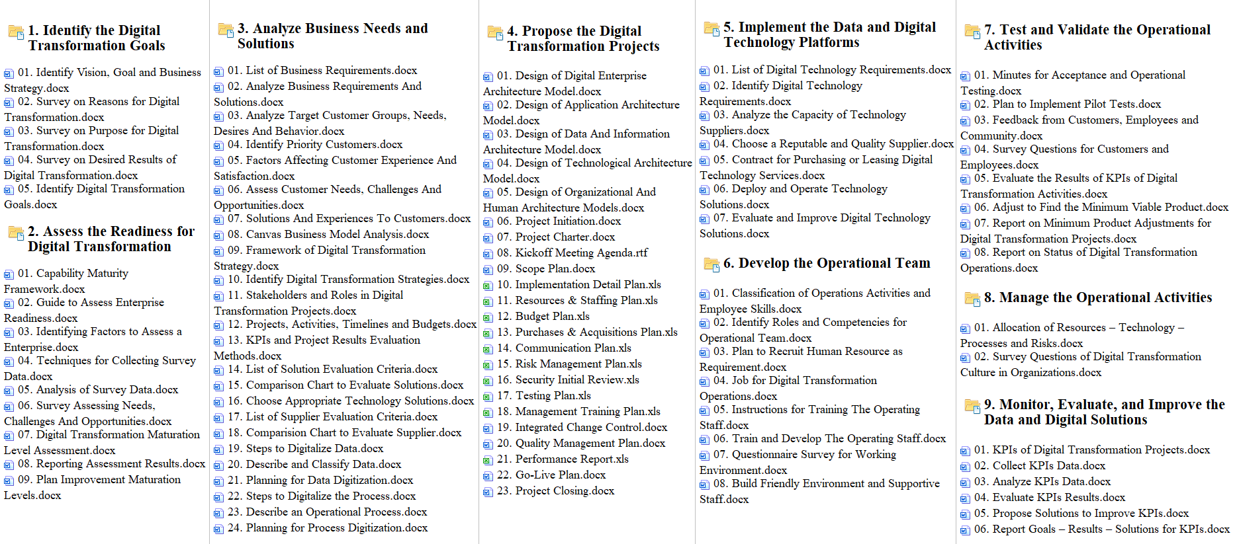This screenshot has height=544, width=1237.
Task: Open "11. Resources & Staffing Plan.xls"
Action: [x=577, y=300]
